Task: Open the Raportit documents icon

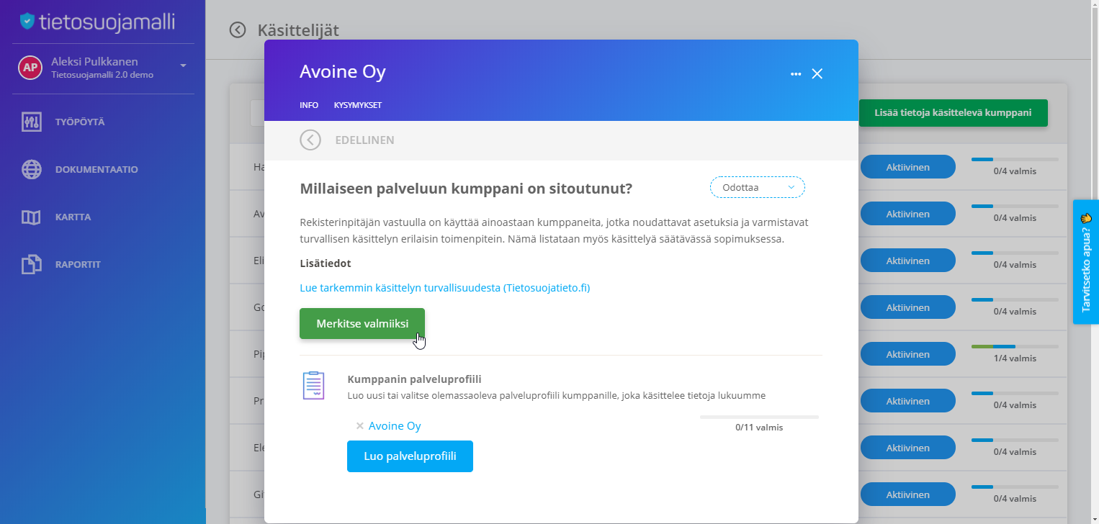Action: (x=31, y=264)
